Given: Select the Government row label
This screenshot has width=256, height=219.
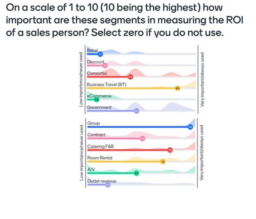Looking at the screenshot, I should tap(99, 107).
